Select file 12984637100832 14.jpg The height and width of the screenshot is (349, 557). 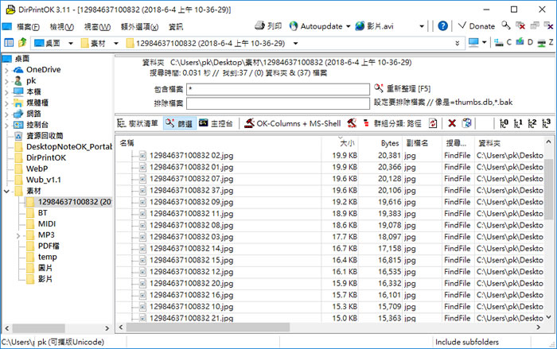click(192, 249)
